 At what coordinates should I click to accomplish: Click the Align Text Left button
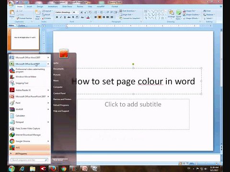coord(96,17)
